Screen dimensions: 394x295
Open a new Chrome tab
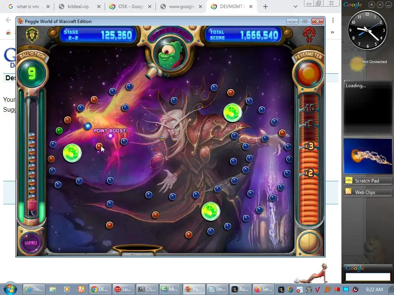pos(265,7)
